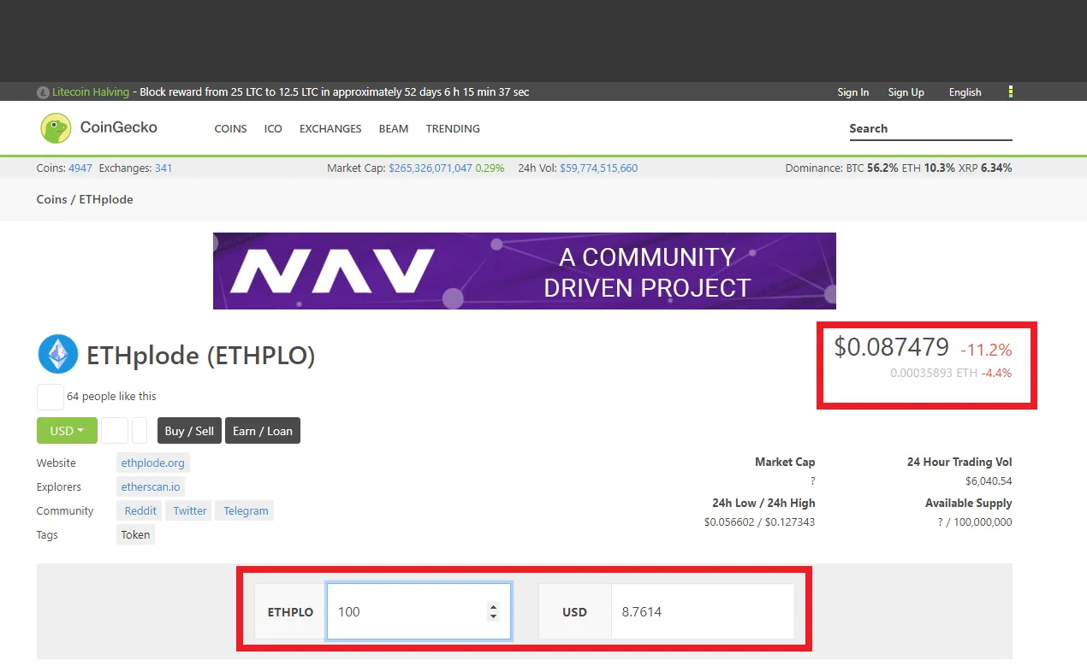Click the Available Supply label
The width and height of the screenshot is (1087, 672).
[969, 504]
